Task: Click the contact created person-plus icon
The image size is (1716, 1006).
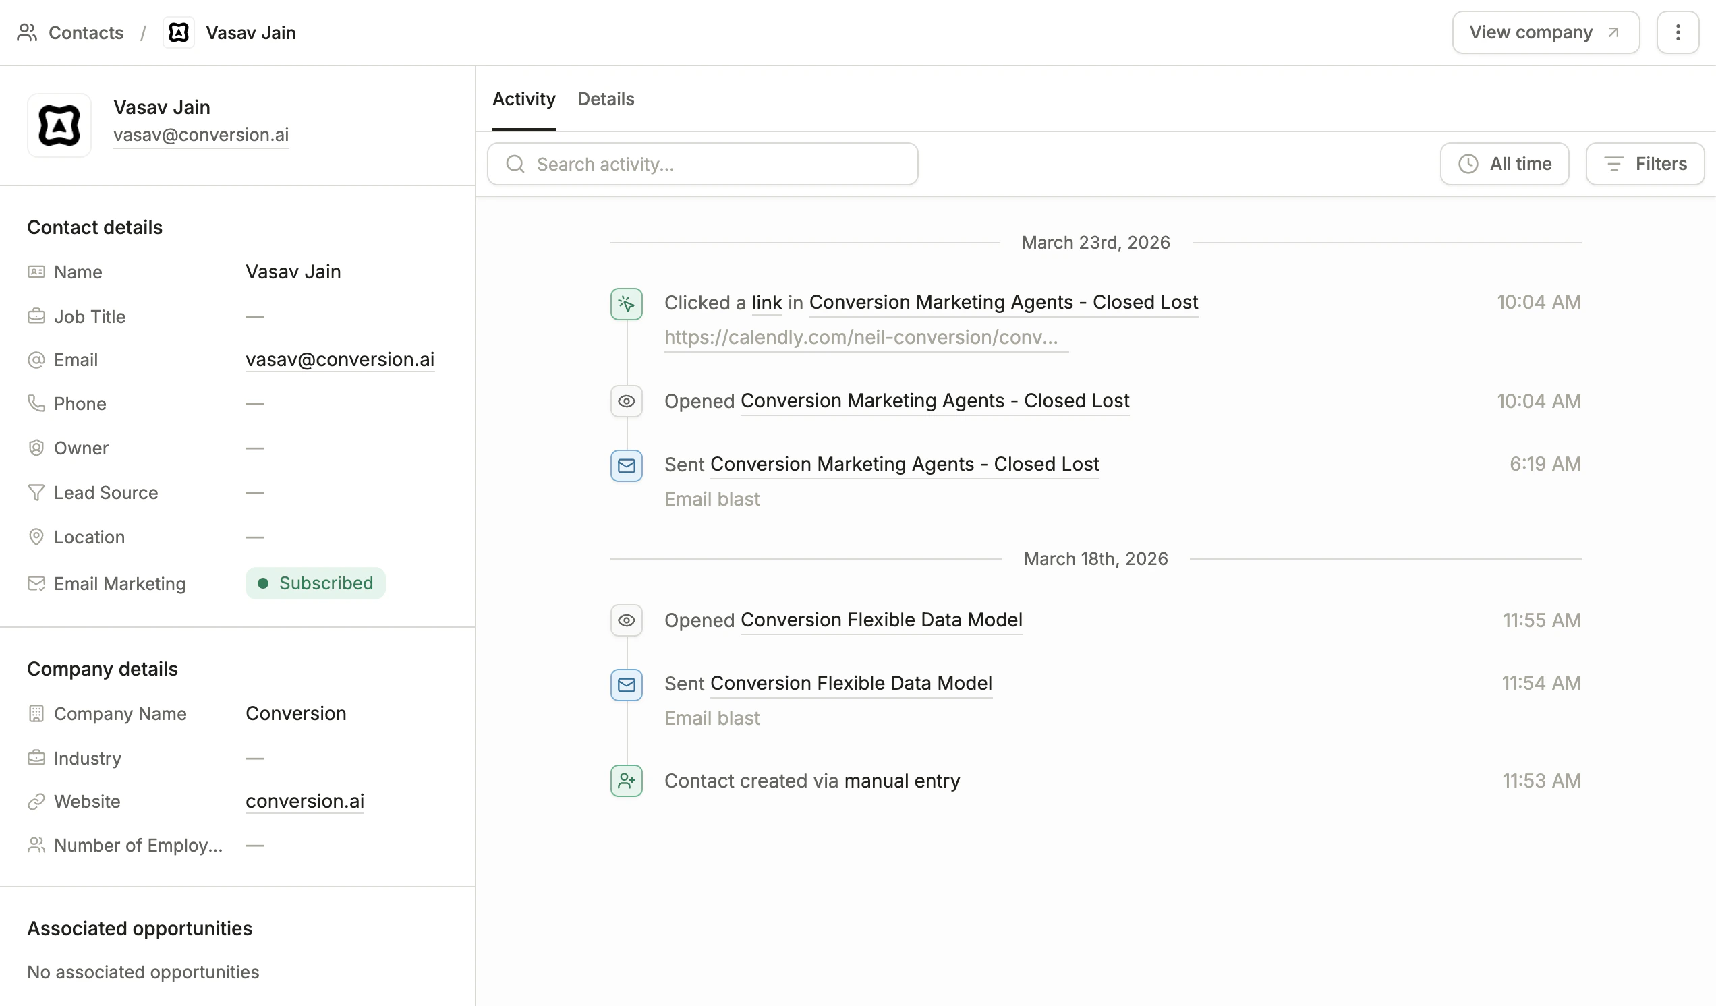Action: tap(626, 781)
